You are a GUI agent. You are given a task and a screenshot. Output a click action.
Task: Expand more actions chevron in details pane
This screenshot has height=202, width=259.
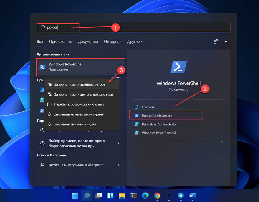coord(222,141)
